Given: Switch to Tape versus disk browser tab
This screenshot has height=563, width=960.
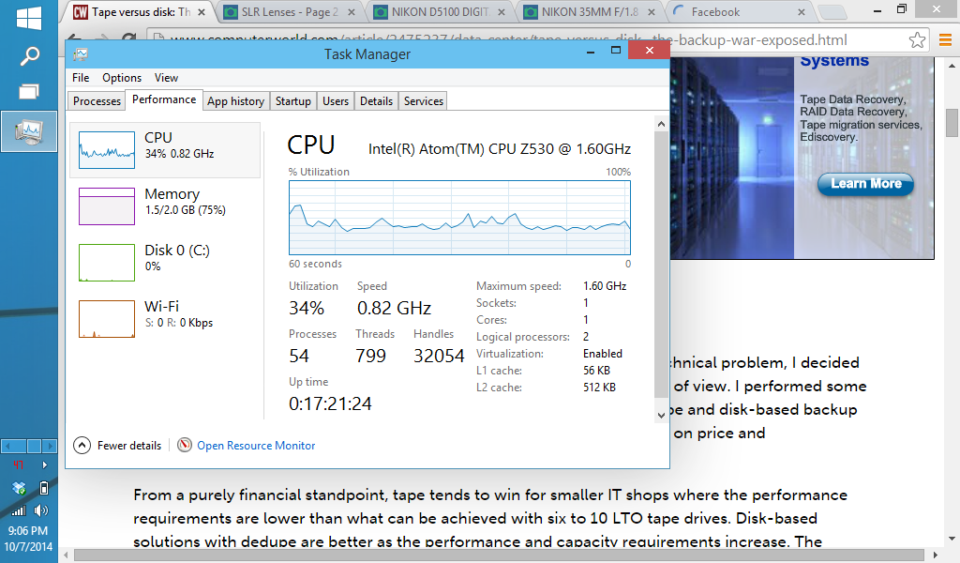Looking at the screenshot, I should (141, 11).
